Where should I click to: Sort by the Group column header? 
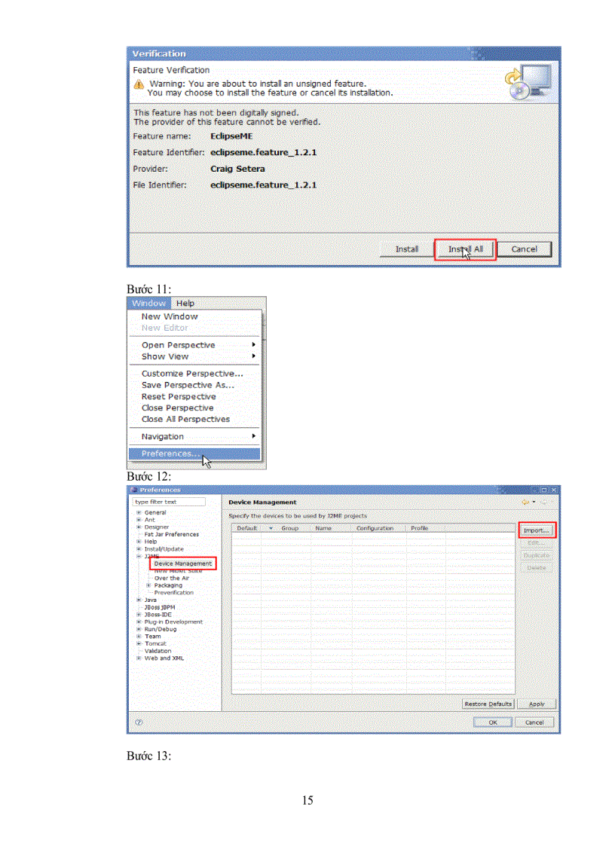click(x=290, y=528)
